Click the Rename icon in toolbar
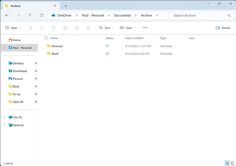Viewport: 236px width, 166px height. point(65,28)
